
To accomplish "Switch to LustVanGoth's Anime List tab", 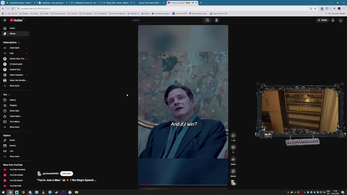I will (85, 3).
